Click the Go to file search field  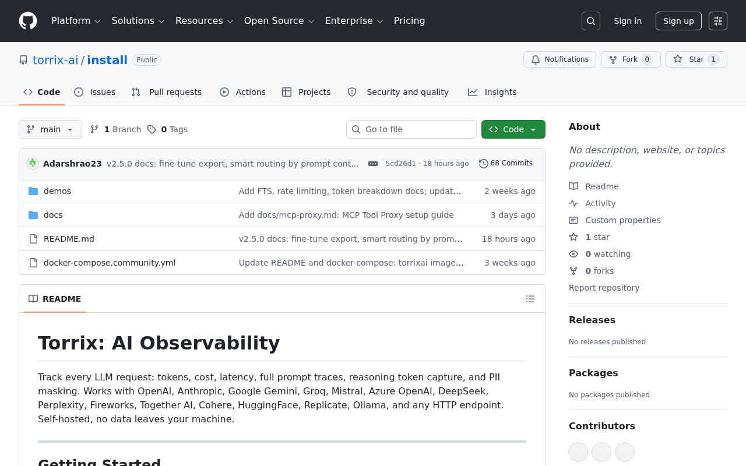point(411,129)
